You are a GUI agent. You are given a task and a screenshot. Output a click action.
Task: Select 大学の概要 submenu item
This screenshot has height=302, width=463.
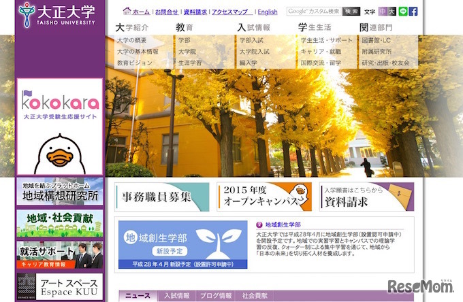tap(131, 40)
